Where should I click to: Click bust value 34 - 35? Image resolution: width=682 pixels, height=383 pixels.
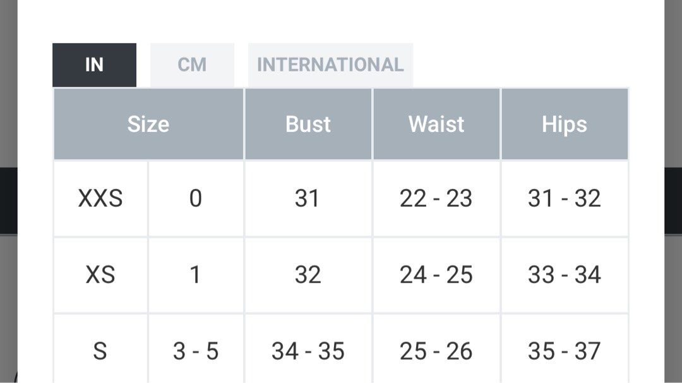click(x=308, y=350)
